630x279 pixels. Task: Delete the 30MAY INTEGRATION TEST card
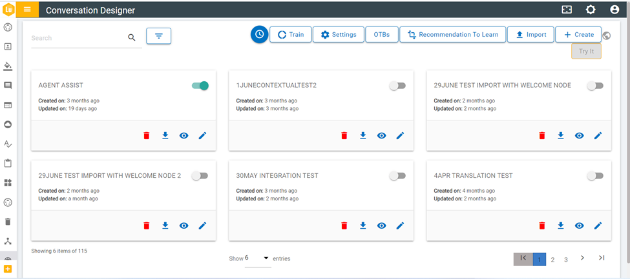pyautogui.click(x=344, y=226)
